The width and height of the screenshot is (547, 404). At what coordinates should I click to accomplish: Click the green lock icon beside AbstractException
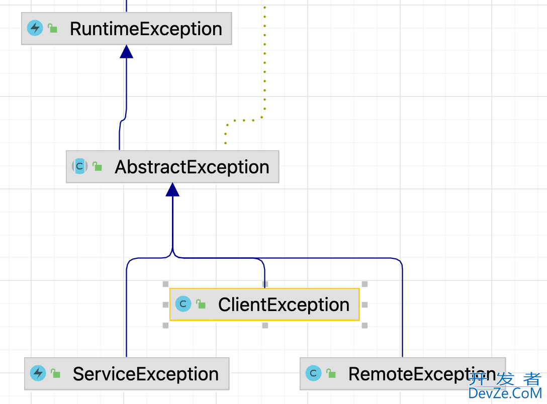97,166
